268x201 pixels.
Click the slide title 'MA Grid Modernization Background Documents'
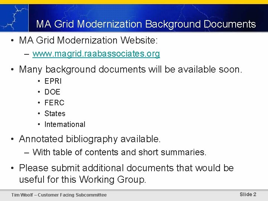(x=146, y=24)
